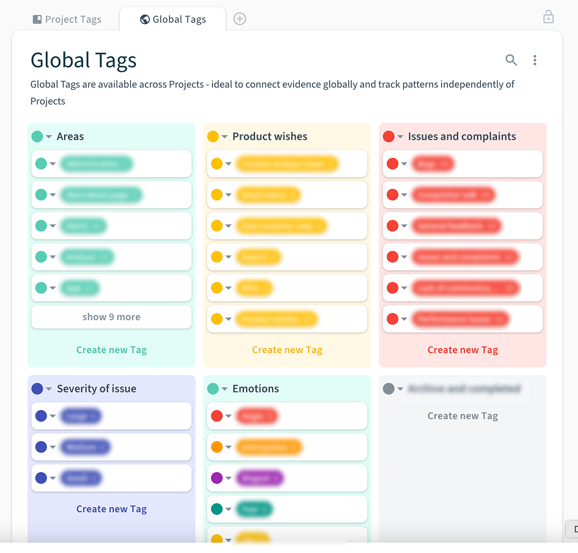578x553 pixels.
Task: Click the padlock icon at top right
Action: [548, 17]
